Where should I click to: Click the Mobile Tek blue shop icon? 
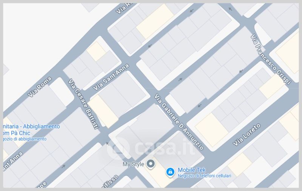170,172
